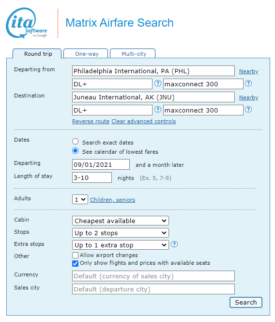Image resolution: width=275 pixels, height=322 pixels.
Task: Click help icon beside destination DL+ routing field
Action: [157, 110]
